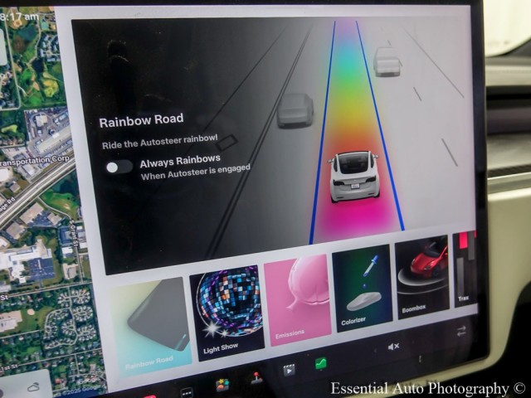Viewport: 531px width, 398px height.
Task: Click the 'Always Rainbows' label
Action: [180, 161]
